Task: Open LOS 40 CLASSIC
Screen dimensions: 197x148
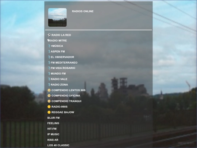Action: (58, 145)
